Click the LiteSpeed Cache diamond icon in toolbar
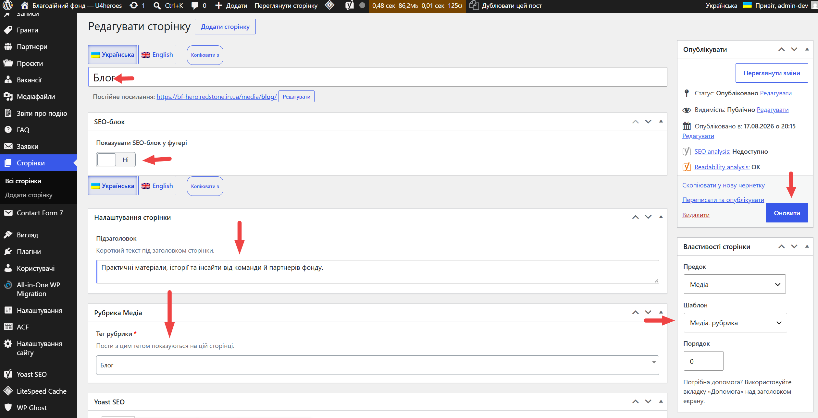 tap(329, 6)
